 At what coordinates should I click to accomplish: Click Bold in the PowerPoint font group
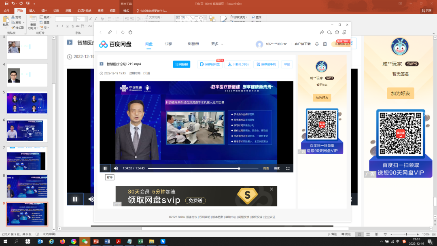(57, 26)
